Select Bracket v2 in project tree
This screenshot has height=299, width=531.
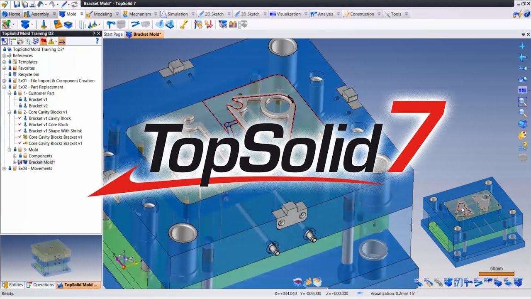coord(38,106)
